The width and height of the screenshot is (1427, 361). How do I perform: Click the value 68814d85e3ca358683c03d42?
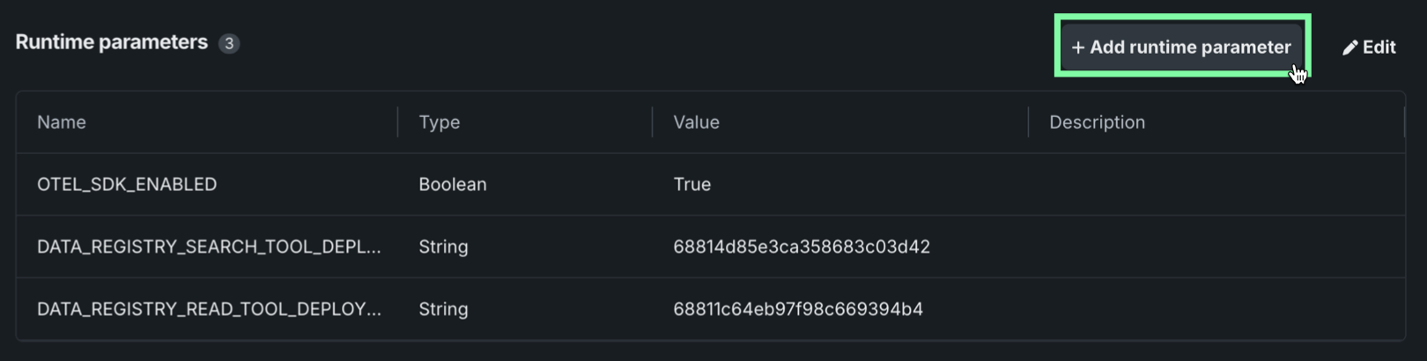(x=802, y=247)
